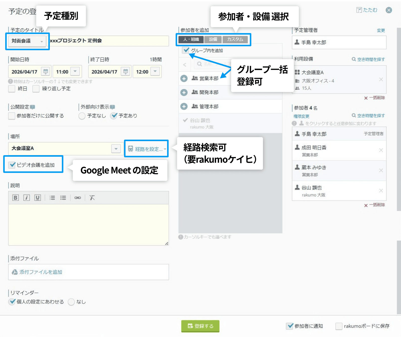
Task: Switch to the カスタム tab
Action: (235, 39)
